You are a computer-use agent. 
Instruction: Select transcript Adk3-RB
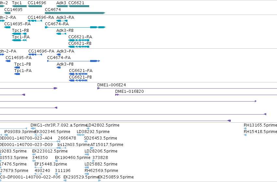[65, 30]
